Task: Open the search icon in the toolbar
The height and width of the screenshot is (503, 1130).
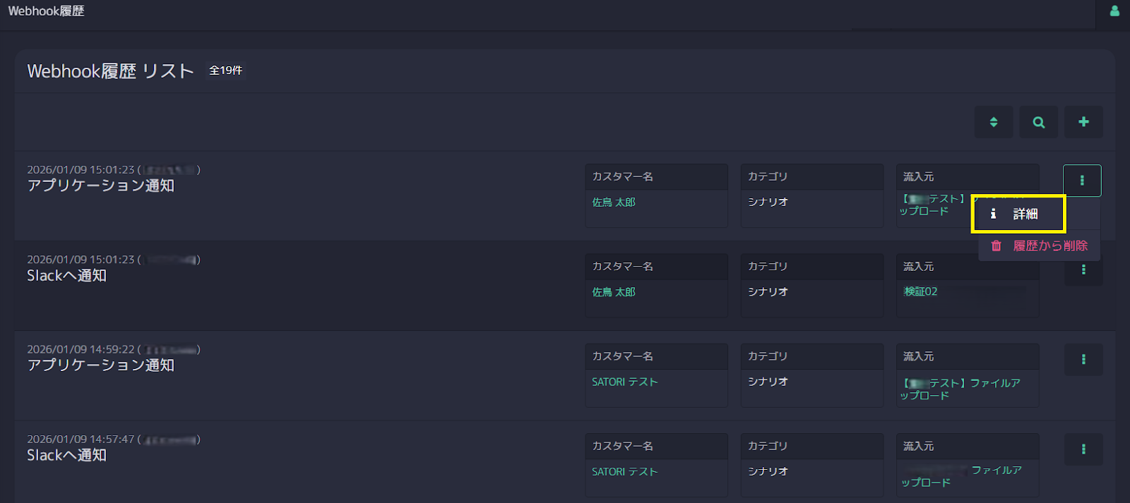Action: pyautogui.click(x=1038, y=121)
